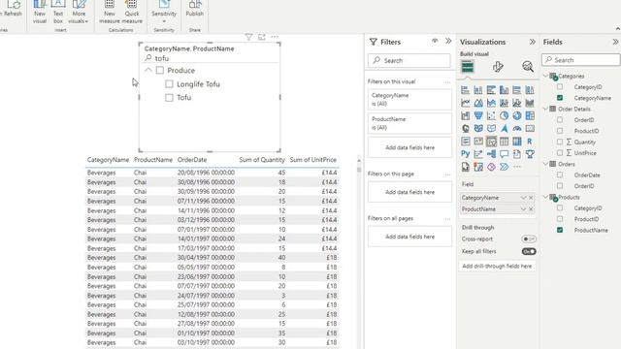Viewport: 621px width, 349px height.
Task: Select the gauge visual icon
Action: 517,129
